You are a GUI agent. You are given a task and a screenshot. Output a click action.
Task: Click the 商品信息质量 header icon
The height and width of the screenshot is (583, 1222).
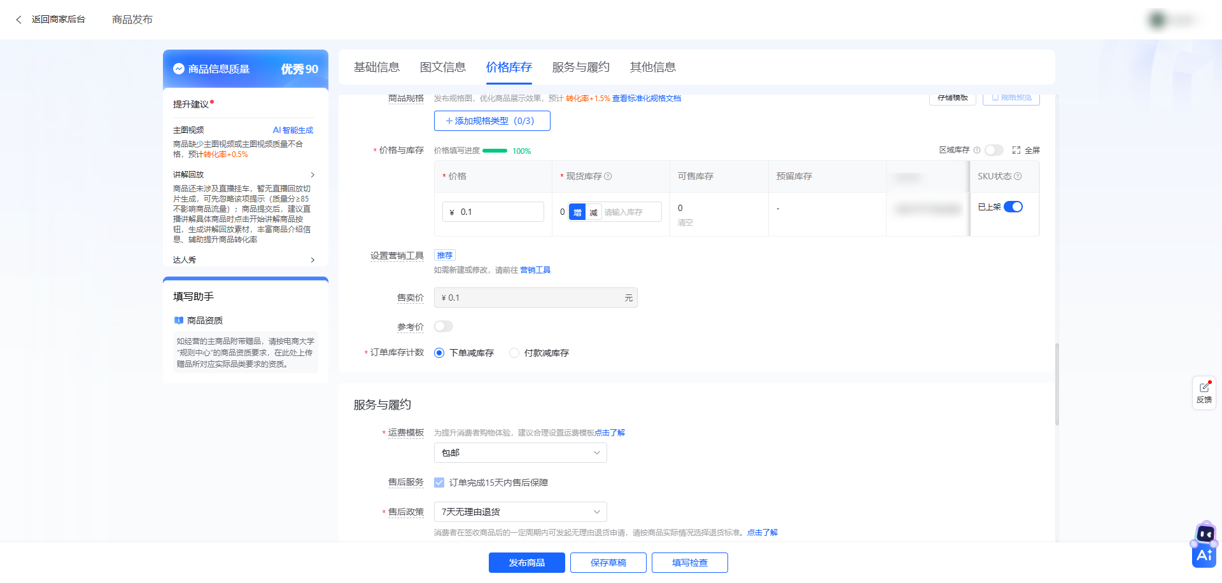pos(179,69)
